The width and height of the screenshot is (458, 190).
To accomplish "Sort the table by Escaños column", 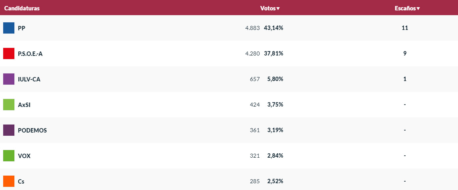I will point(407,8).
